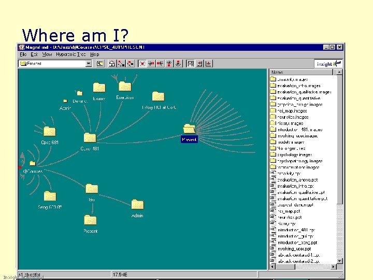Select the Admin folder node under Gui
Screen dimensions: 373x280
click(137, 208)
